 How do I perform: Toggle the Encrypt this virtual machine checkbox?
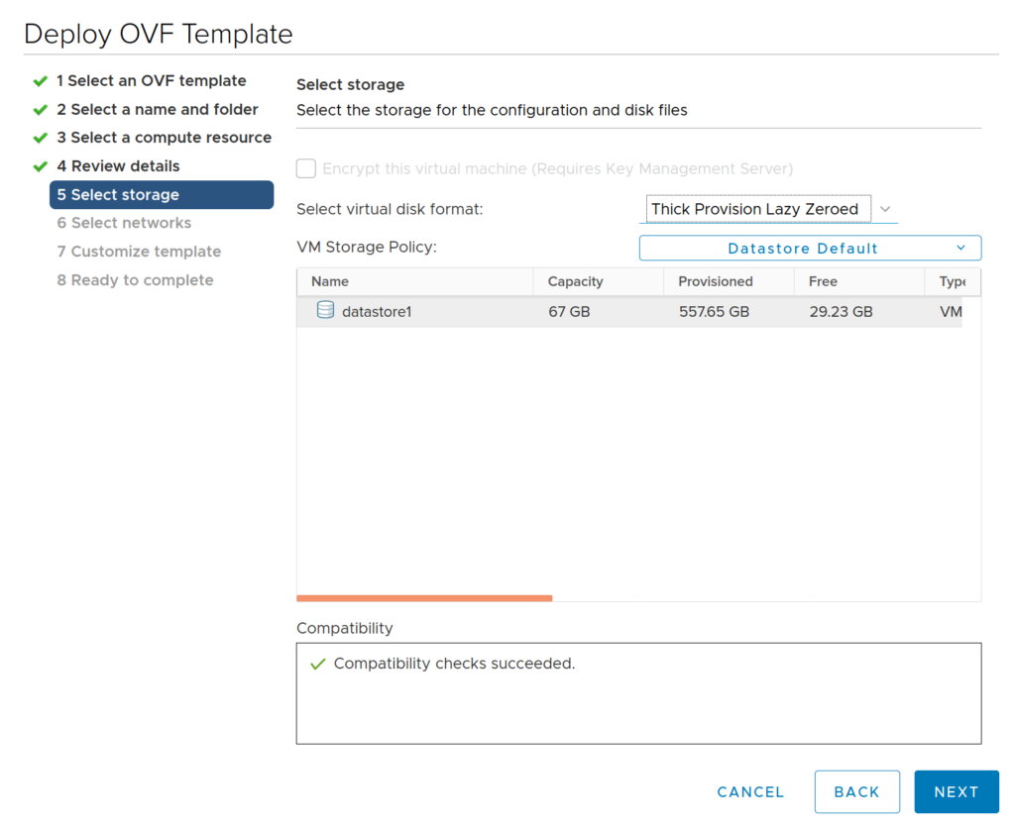[x=306, y=168]
